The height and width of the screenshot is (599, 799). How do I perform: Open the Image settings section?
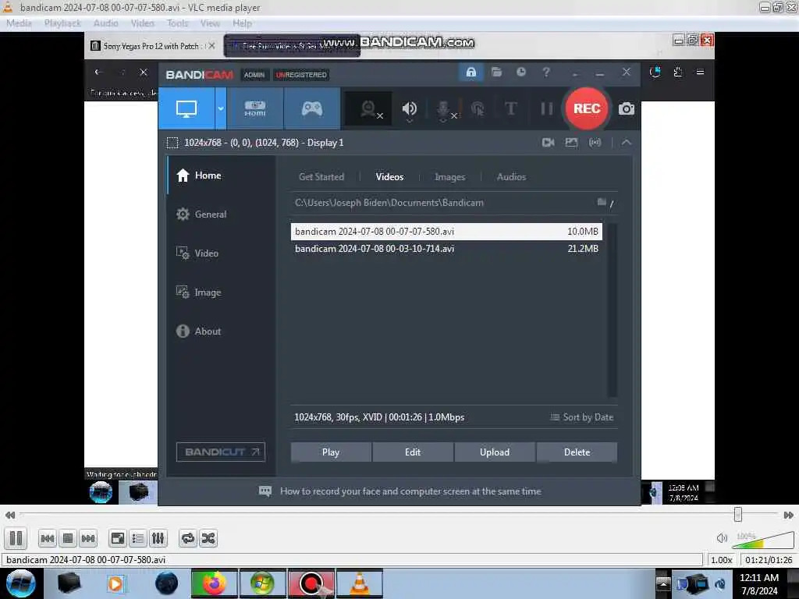(x=222, y=292)
